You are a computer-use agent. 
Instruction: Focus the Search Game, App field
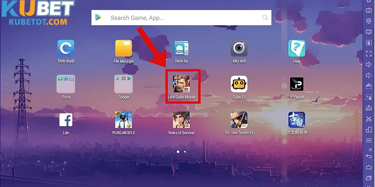point(181,17)
